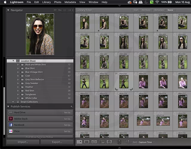Select the Metadata library filter tab
Screen dimensions: 191x149
point(159,10)
